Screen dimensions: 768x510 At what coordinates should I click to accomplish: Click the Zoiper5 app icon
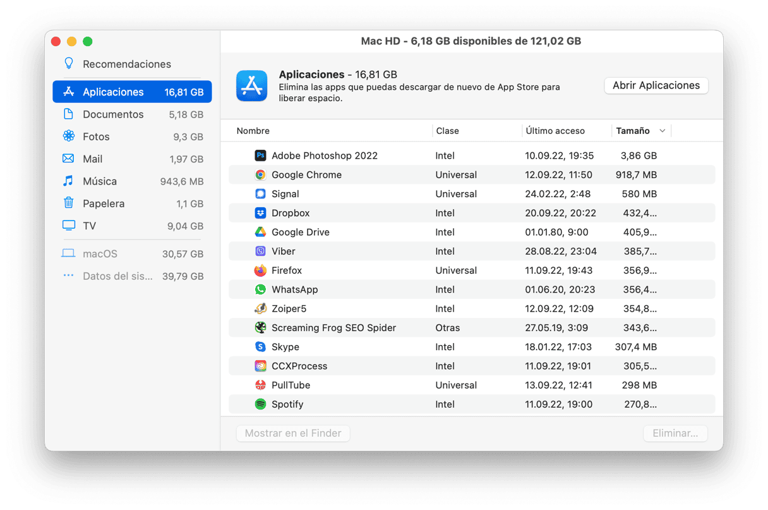260,308
